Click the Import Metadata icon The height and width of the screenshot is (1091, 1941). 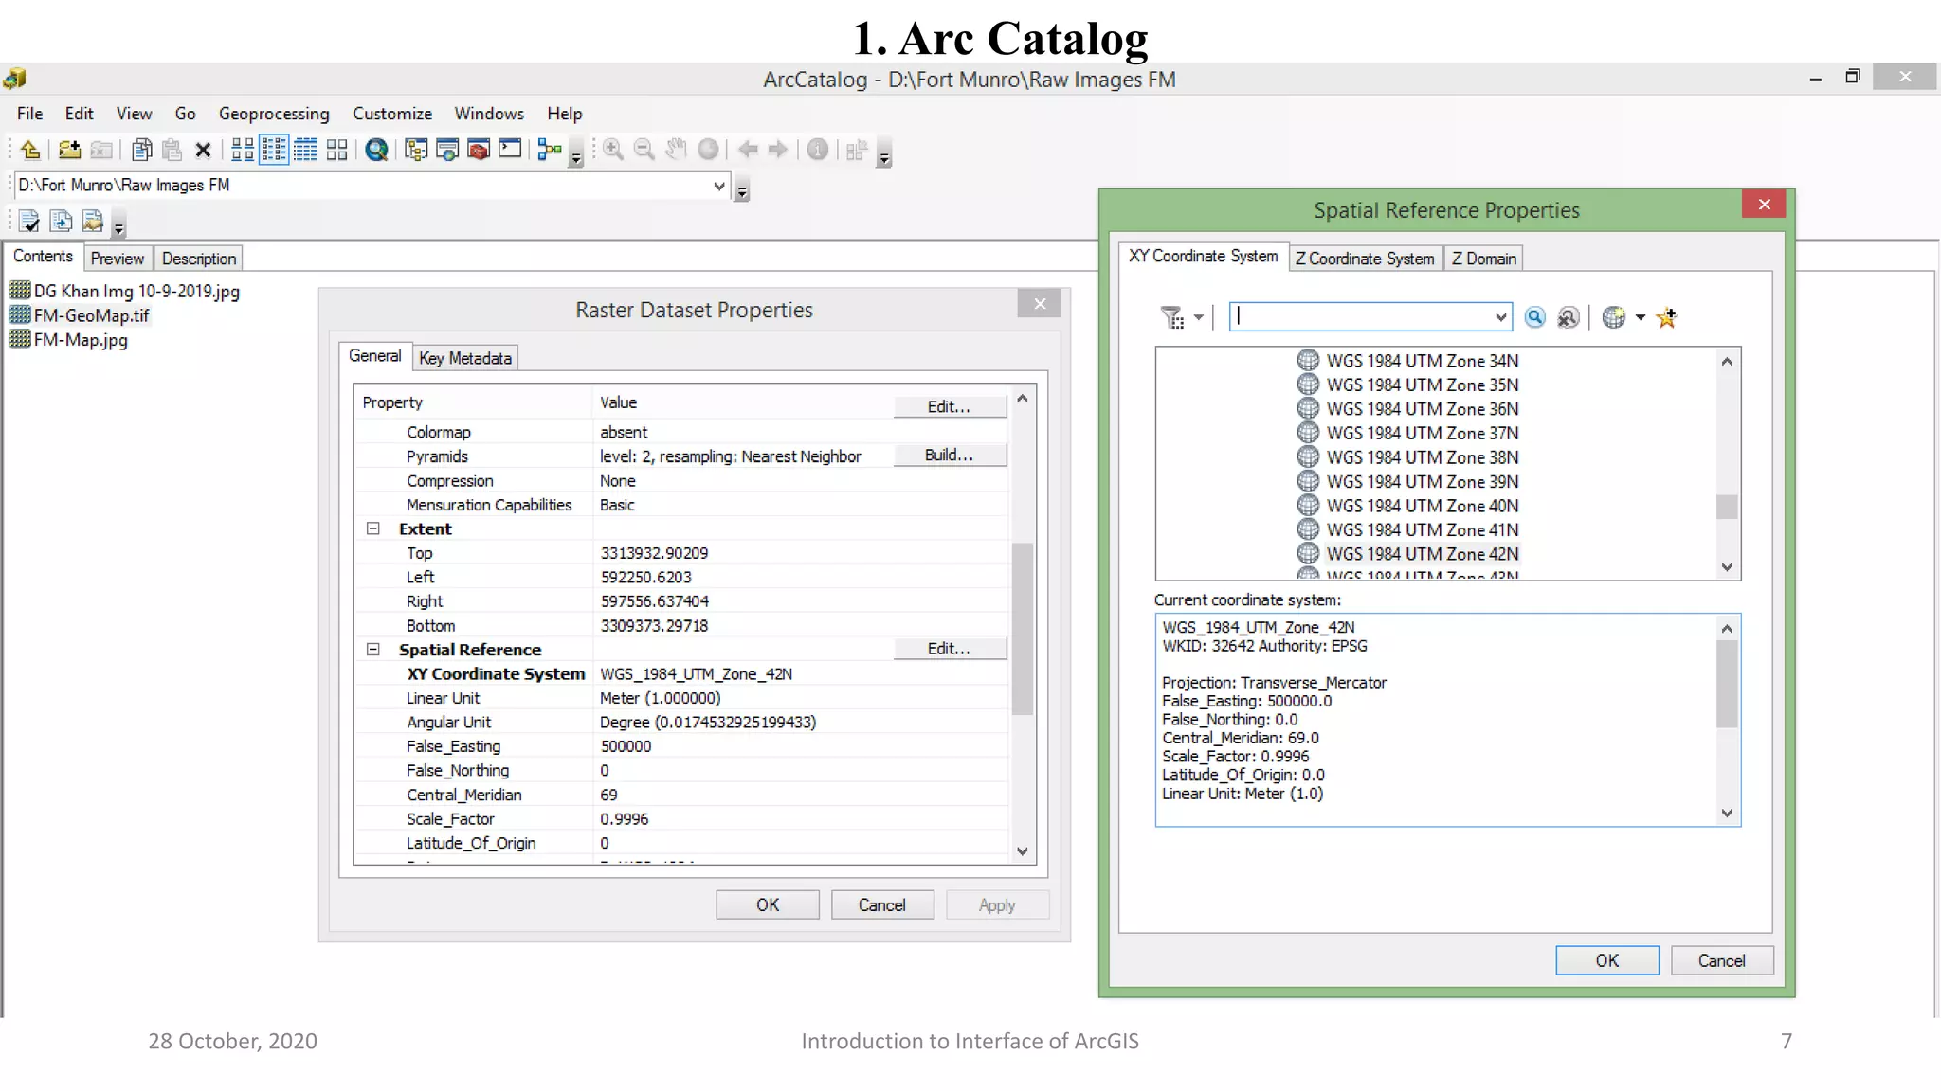tap(61, 222)
